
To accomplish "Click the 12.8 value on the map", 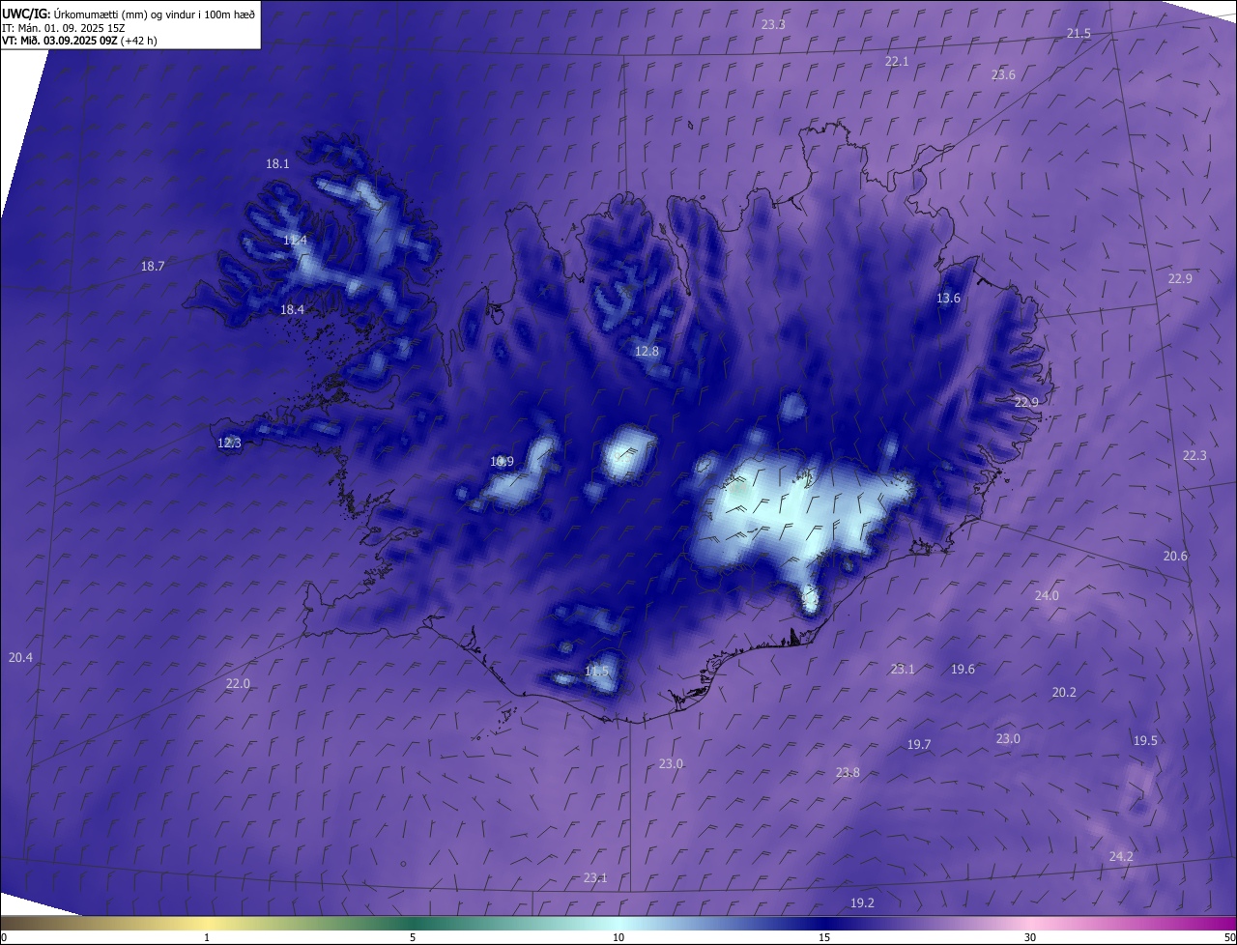I will [x=647, y=351].
